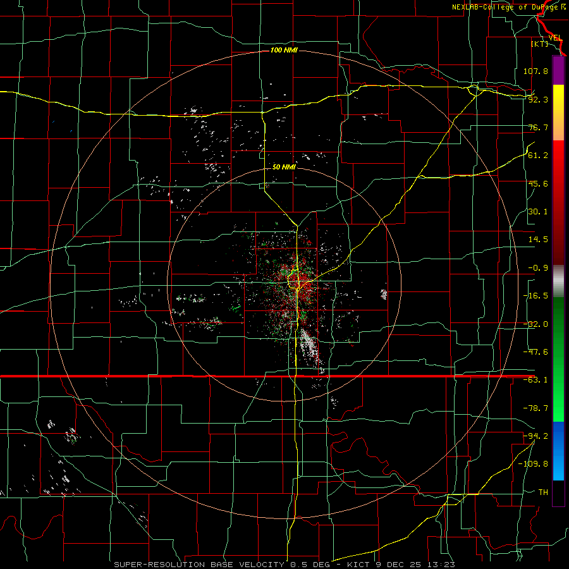The image size is (569, 569).
Task: Select the green segment of velocity color bar
Action: pyautogui.click(x=558, y=359)
